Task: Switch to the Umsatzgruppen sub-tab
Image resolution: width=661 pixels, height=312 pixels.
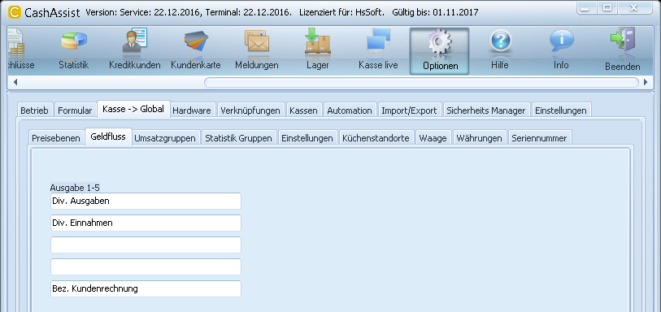Action: pos(165,138)
